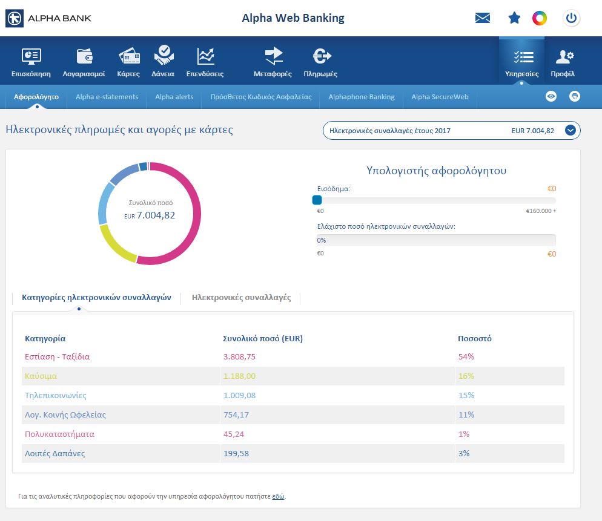Click the power logout button

click(571, 18)
